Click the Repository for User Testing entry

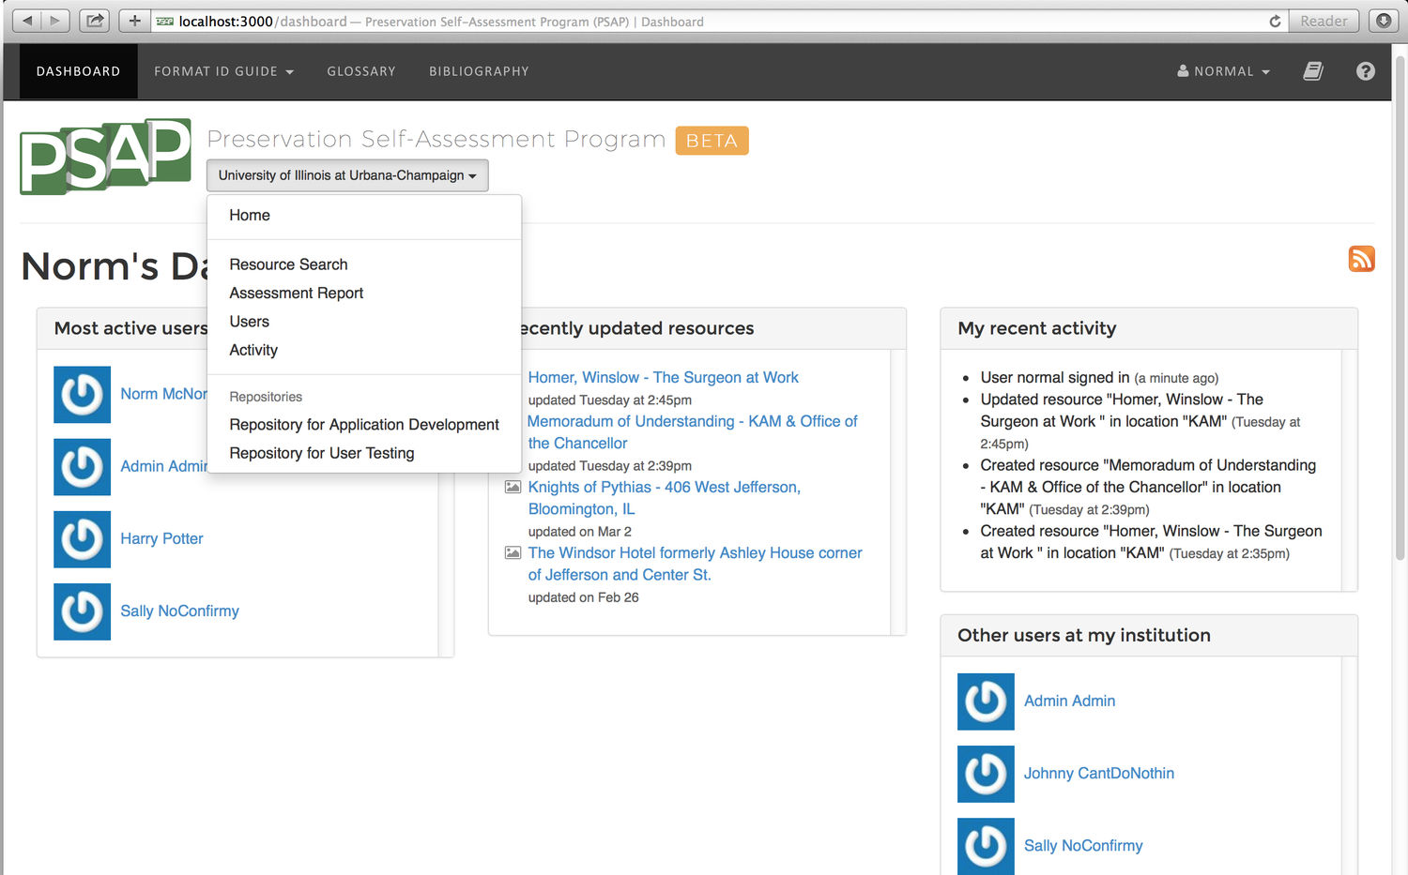(x=322, y=453)
